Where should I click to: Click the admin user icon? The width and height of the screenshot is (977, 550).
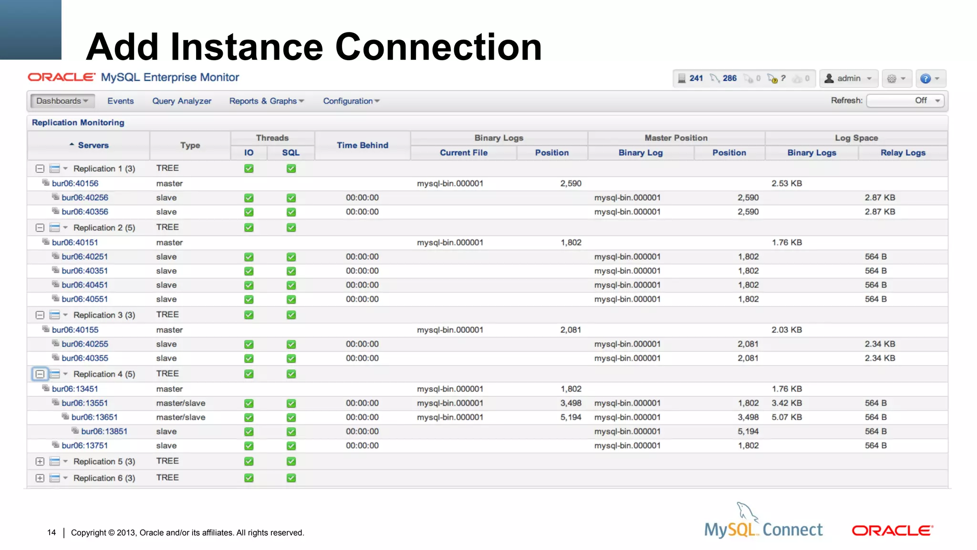click(829, 78)
